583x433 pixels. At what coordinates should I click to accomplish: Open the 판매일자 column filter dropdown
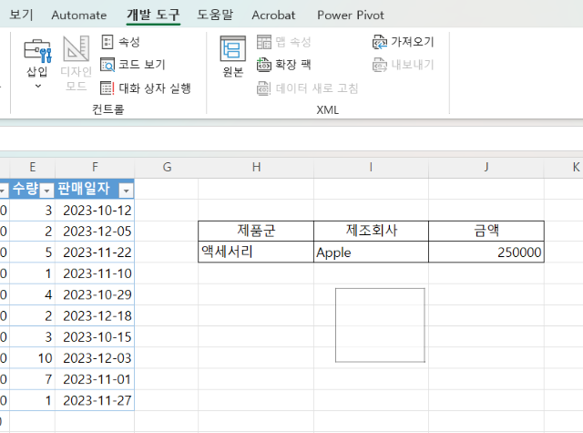coord(127,191)
